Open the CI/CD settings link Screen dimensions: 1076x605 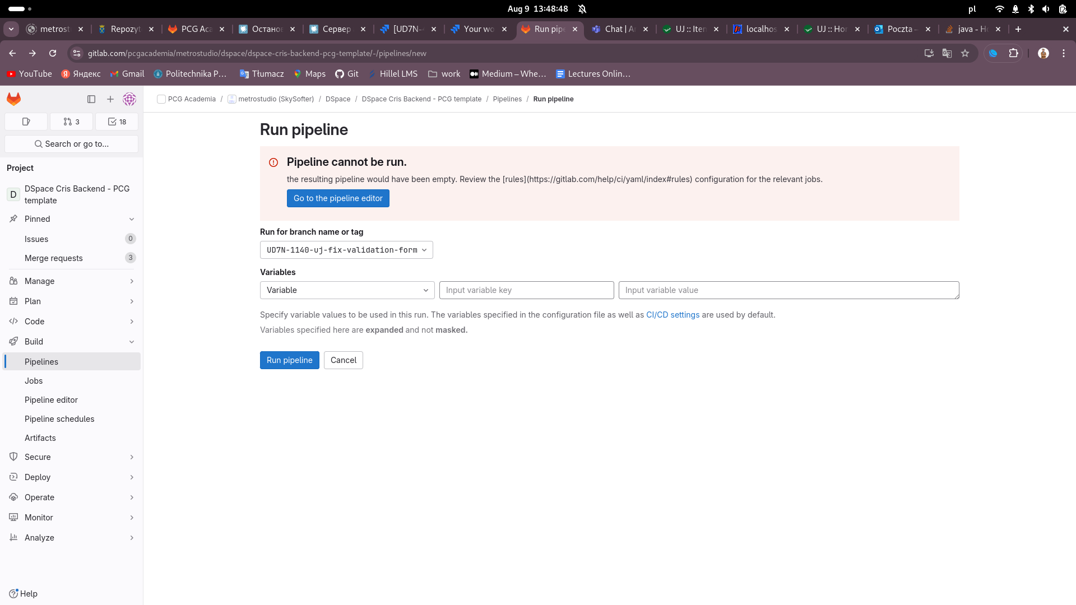click(x=672, y=315)
